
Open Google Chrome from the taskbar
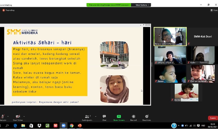(x=72, y=125)
